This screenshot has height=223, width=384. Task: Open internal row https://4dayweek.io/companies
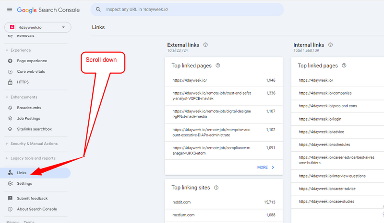338,93
